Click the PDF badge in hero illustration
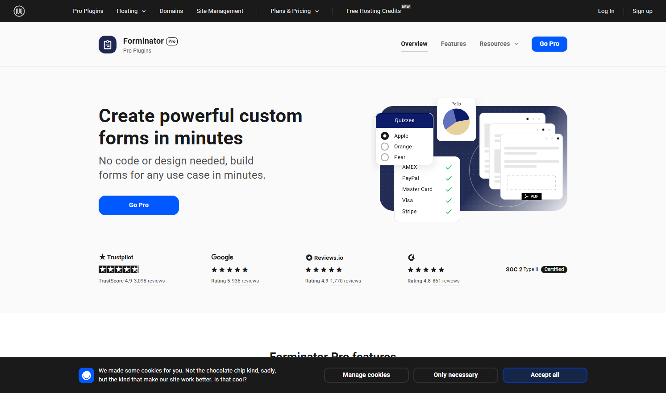This screenshot has width=666, height=393. 532,196
